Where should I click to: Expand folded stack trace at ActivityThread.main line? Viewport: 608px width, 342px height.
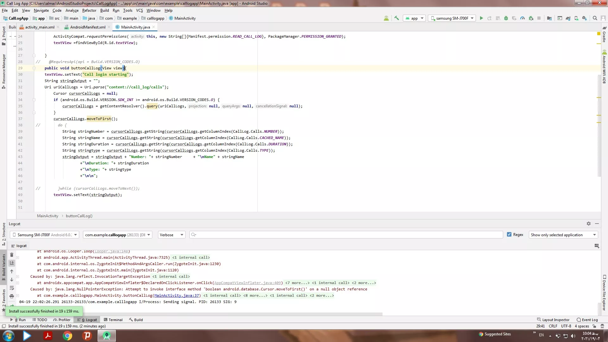pyautogui.click(x=18, y=257)
